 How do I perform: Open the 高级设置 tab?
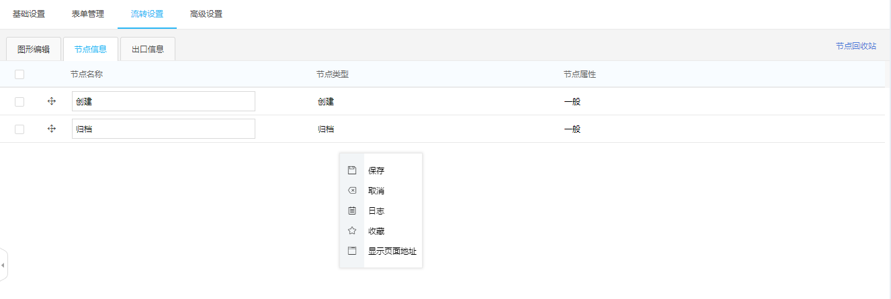click(x=206, y=14)
